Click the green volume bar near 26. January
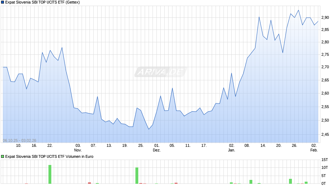Image resolution: width=335 pixels, height=187 pixels. click(290, 181)
